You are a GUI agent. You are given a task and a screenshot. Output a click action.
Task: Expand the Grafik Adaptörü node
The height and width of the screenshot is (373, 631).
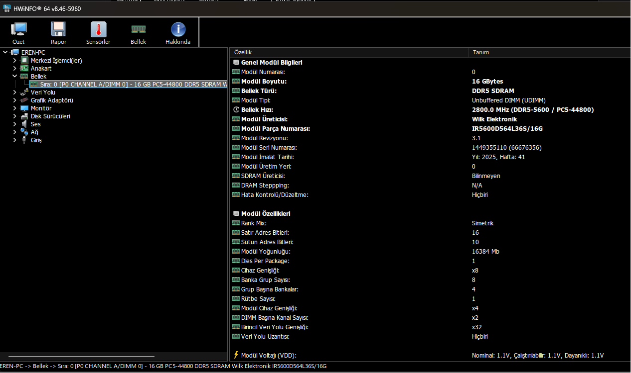pyautogui.click(x=14, y=100)
